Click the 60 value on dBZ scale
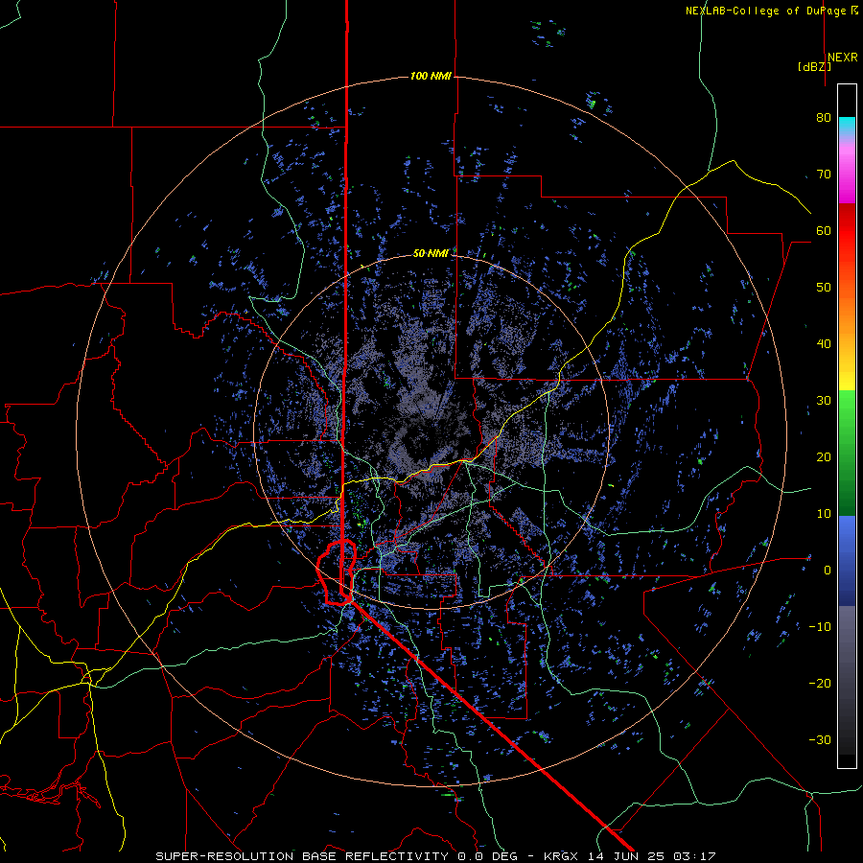This screenshot has width=863, height=863. [824, 230]
